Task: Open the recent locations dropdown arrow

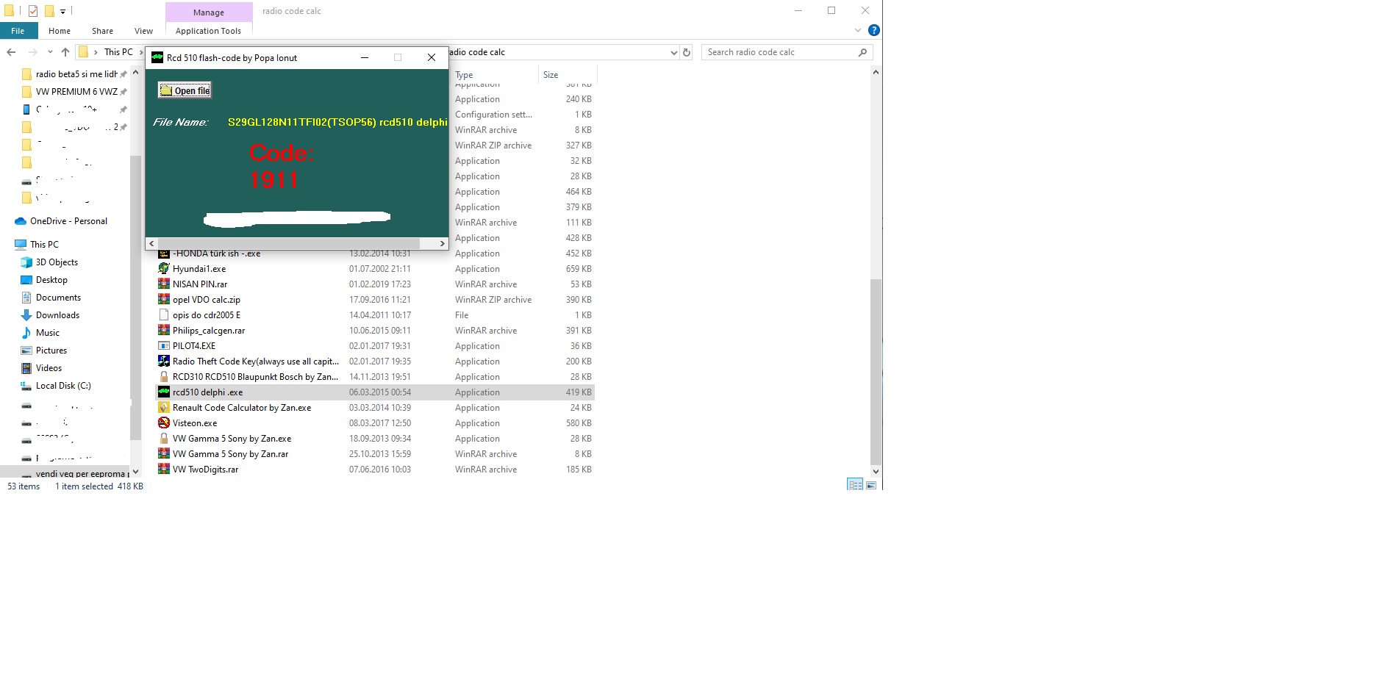Action: (50, 52)
